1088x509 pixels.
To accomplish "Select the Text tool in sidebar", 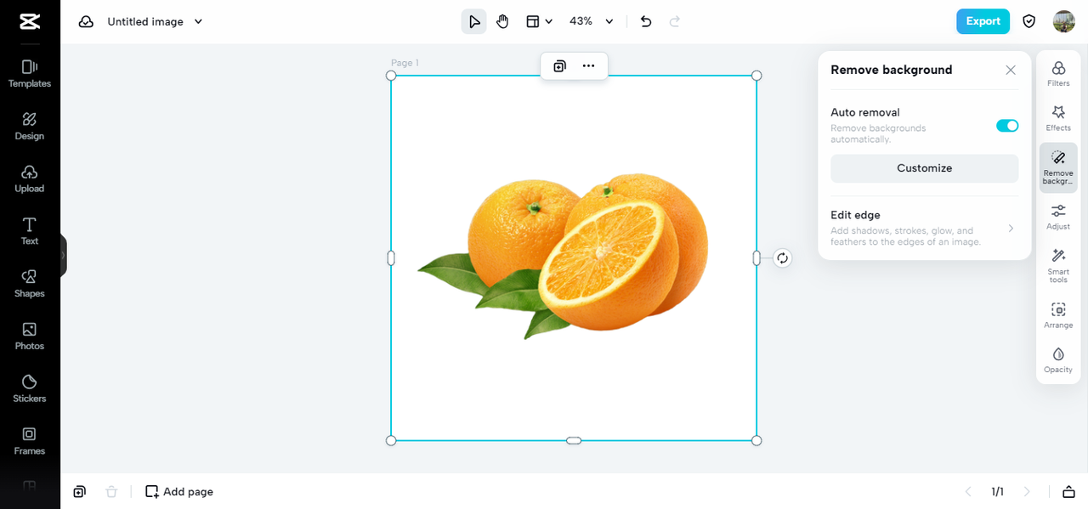I will (x=30, y=231).
